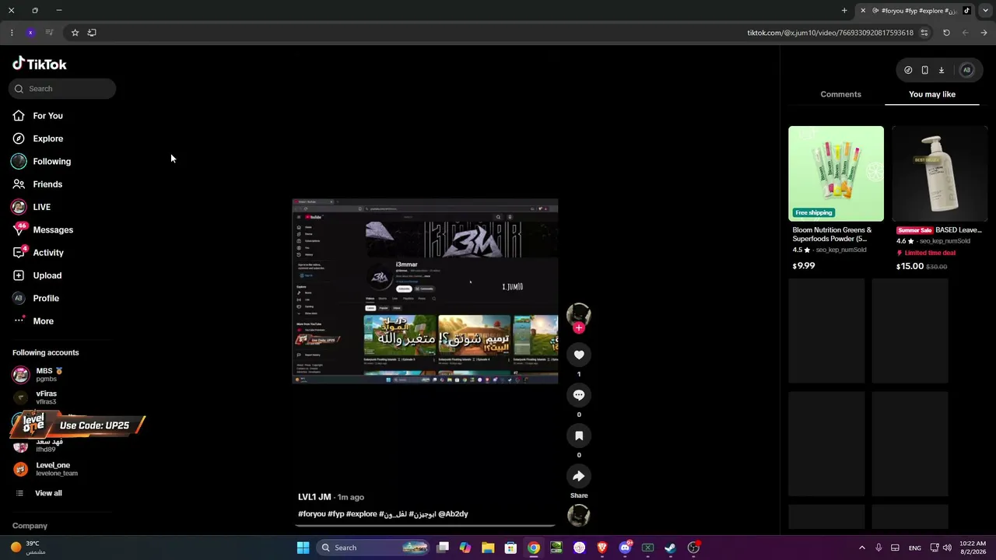The image size is (996, 560).
Task: Open the Following feed
Action: [51, 161]
